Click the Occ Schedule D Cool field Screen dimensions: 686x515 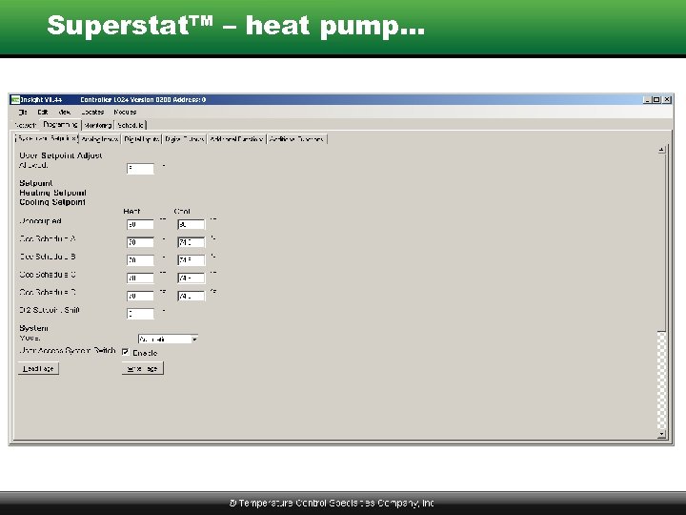coord(192,296)
